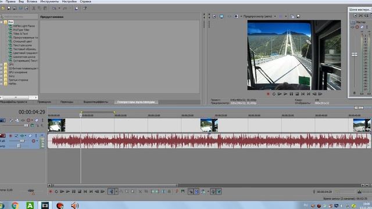Mute the audio track

pyautogui.click(x=30, y=136)
